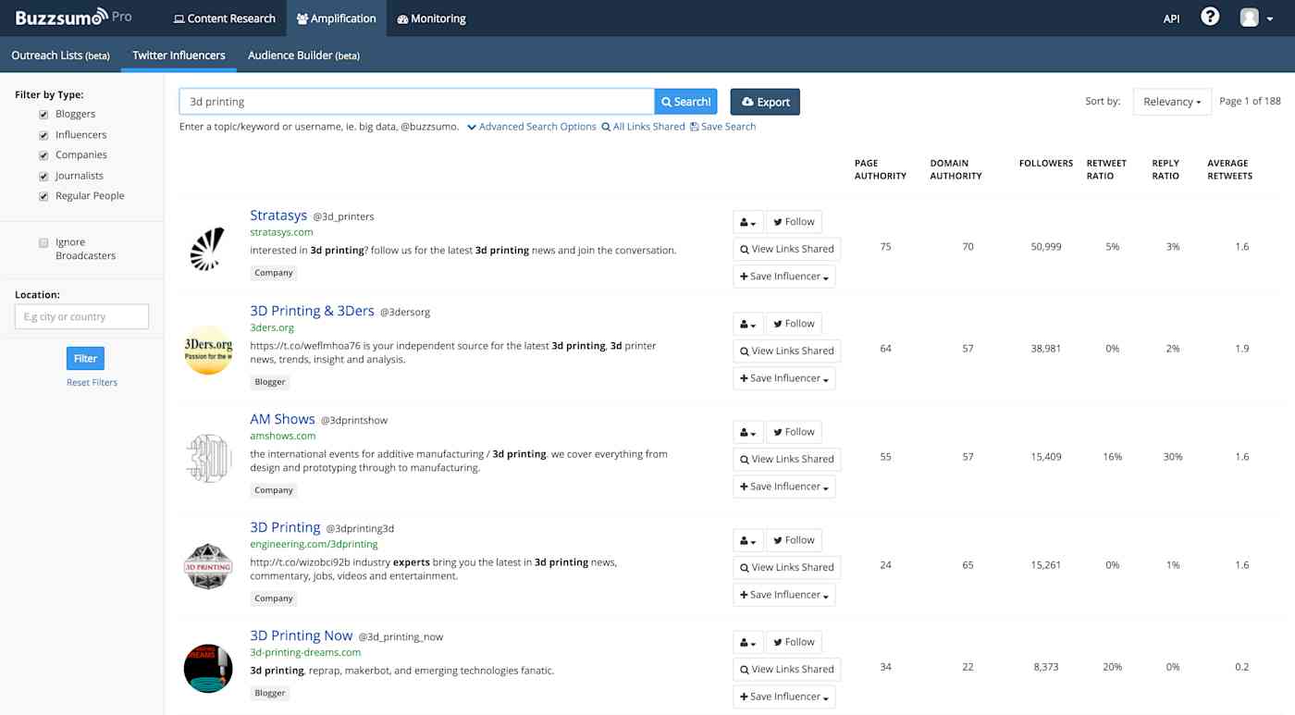Click the Filter button in sidebar
This screenshot has width=1295, height=715.
coord(85,358)
